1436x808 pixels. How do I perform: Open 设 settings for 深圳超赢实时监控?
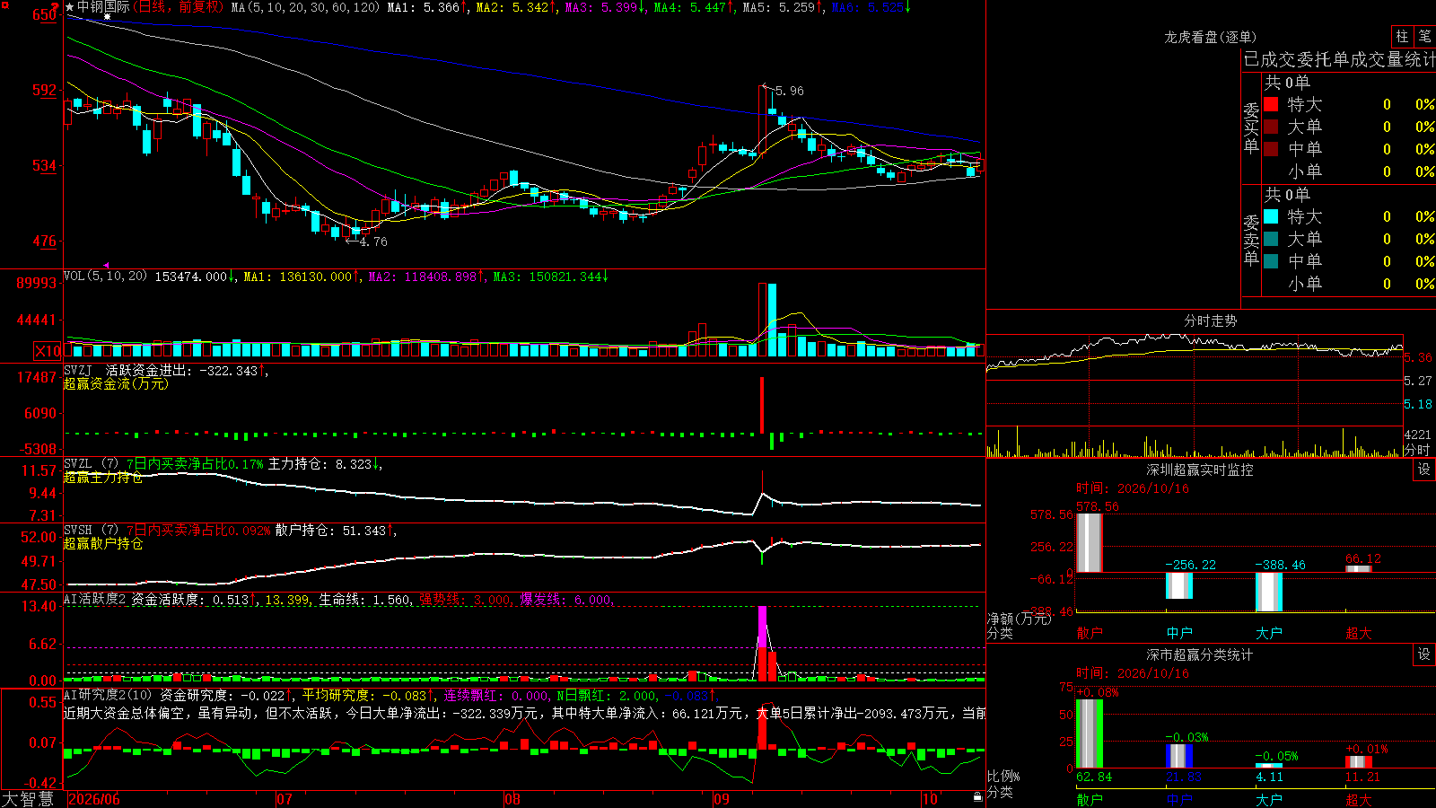click(x=1424, y=470)
